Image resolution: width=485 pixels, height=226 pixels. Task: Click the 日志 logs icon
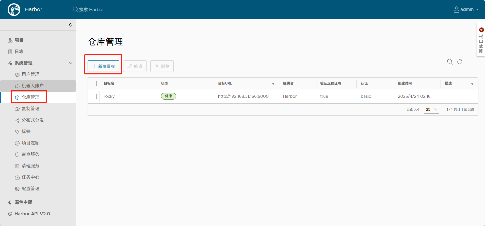click(10, 52)
